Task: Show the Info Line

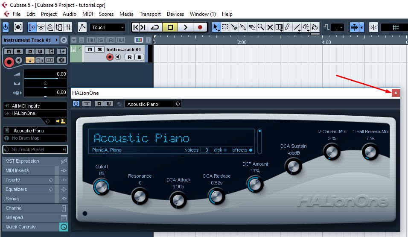Action: click(x=41, y=27)
